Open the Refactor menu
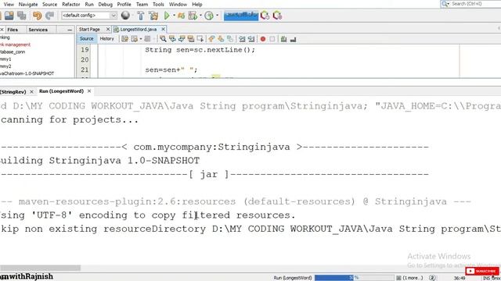Image resolution: width=501 pixels, height=281 pixels. pyautogui.click(x=71, y=5)
